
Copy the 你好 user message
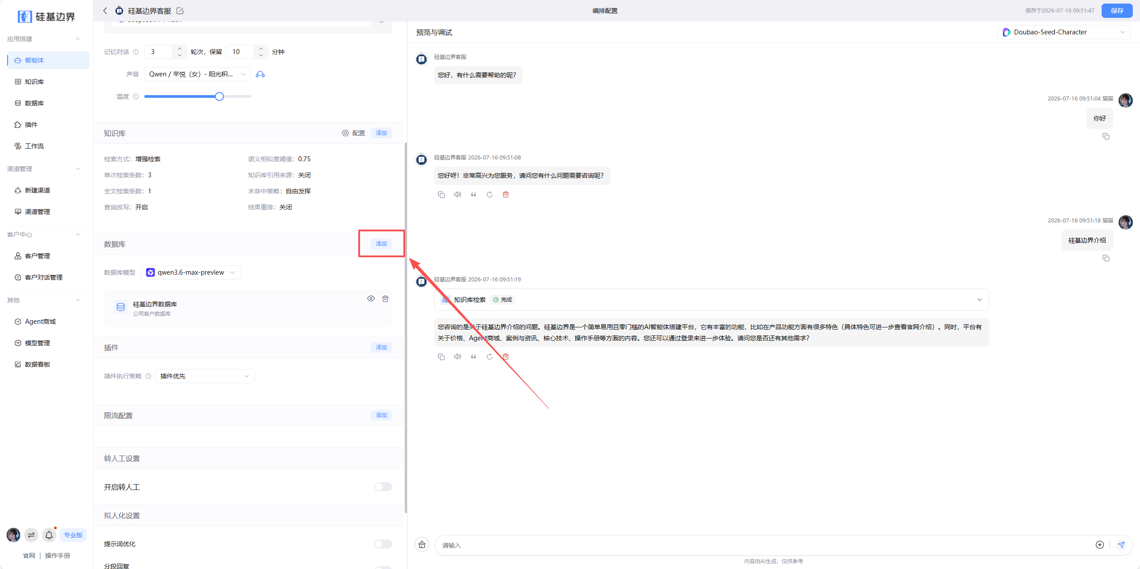click(1106, 136)
